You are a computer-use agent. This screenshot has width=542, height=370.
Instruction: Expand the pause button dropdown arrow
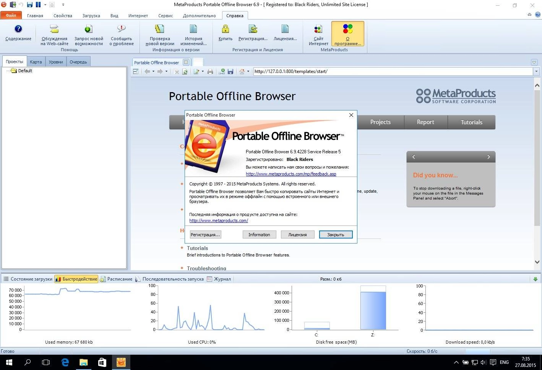coord(45,5)
